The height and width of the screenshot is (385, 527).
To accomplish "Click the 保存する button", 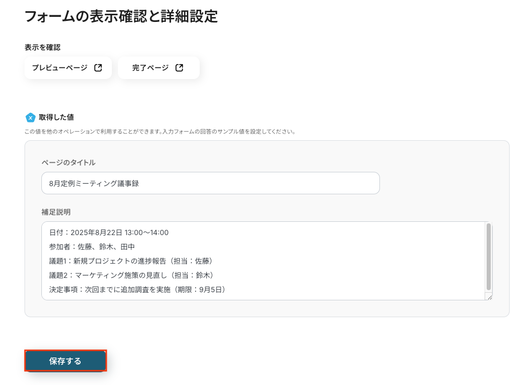I will click(x=65, y=361).
